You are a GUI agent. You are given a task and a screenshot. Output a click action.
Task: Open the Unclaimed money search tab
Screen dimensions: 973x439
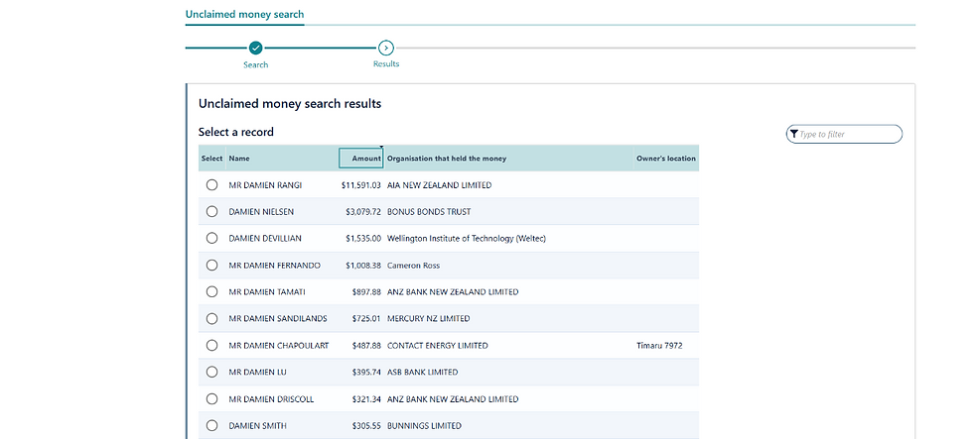pos(244,14)
